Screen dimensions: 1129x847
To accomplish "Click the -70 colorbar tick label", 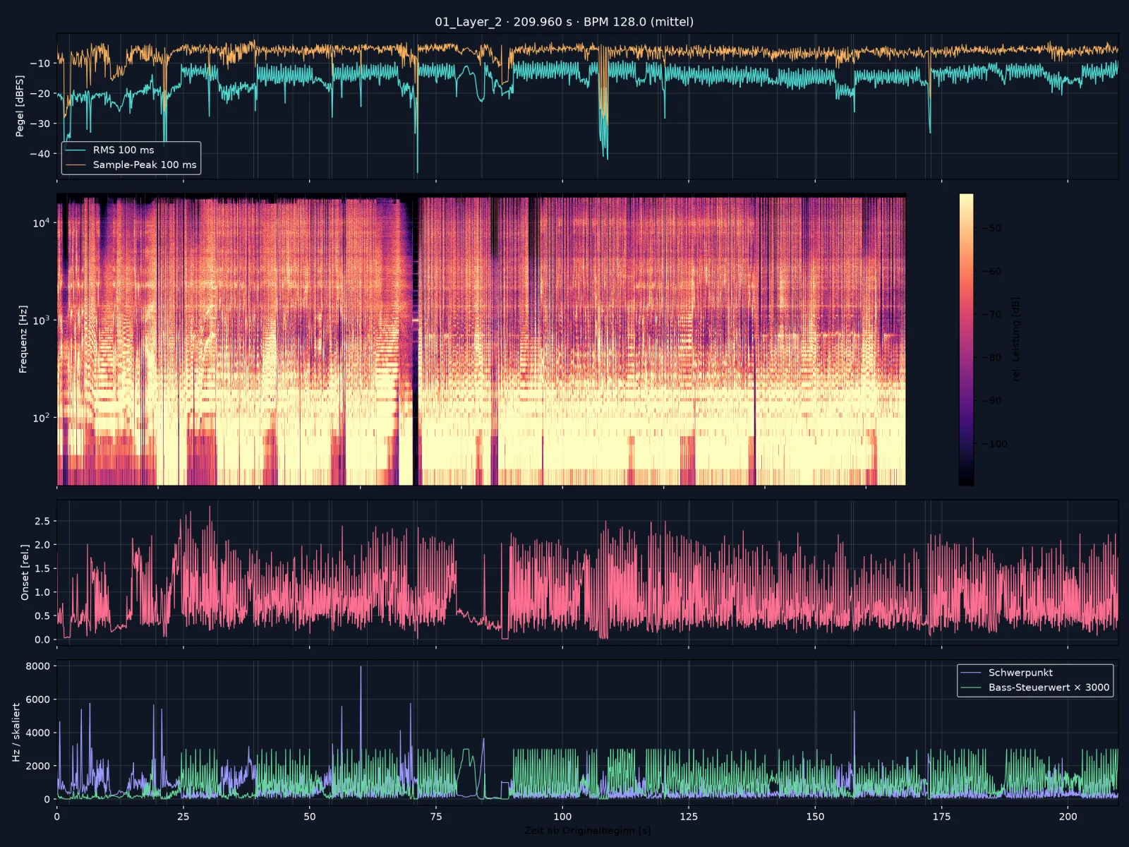I will coord(991,314).
